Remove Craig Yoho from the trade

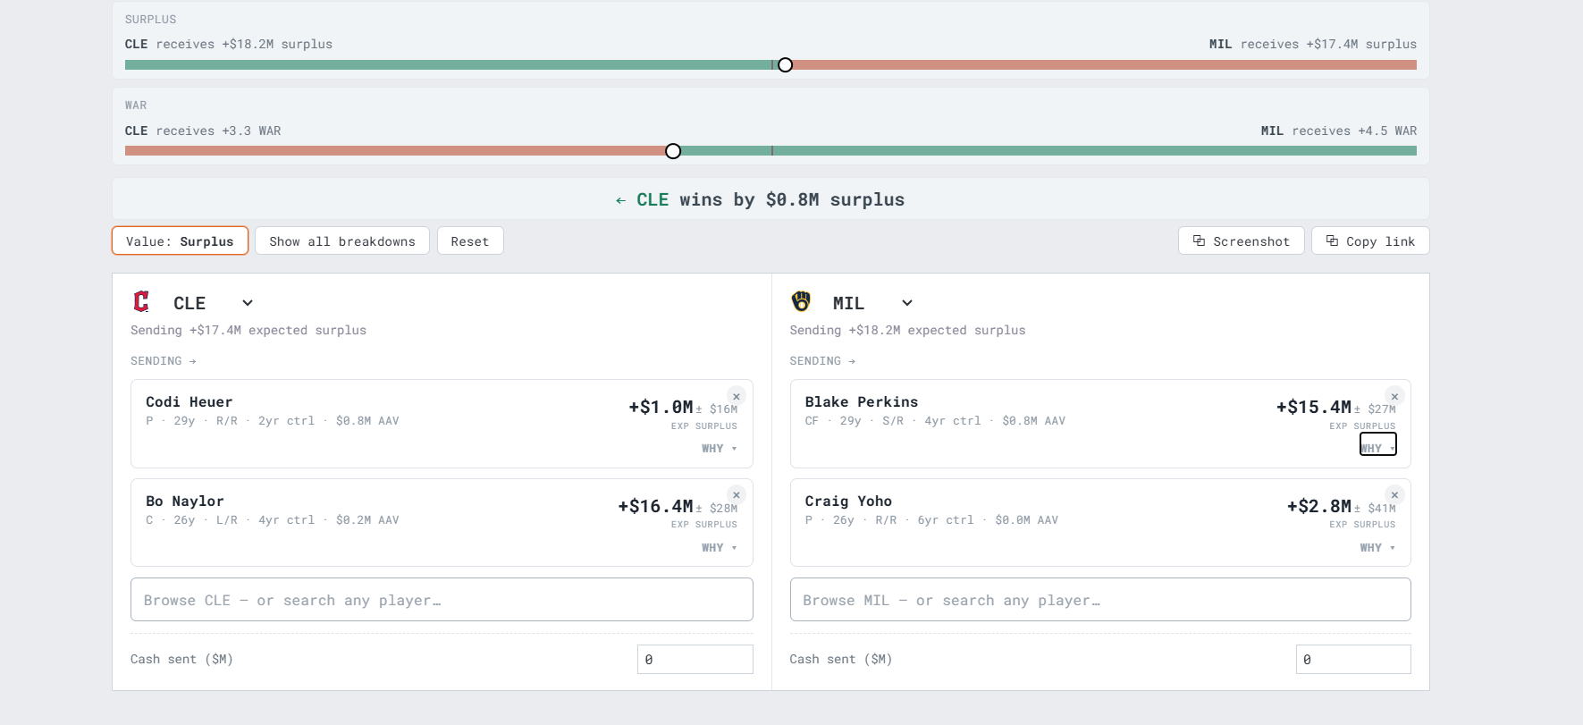pos(1394,494)
